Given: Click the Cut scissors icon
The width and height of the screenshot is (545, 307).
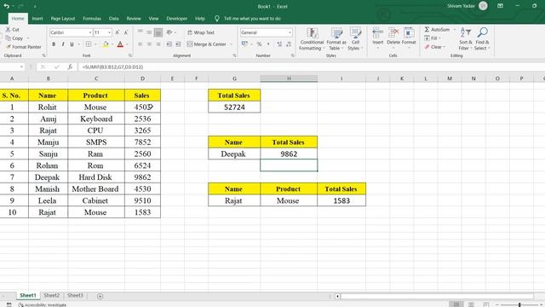Looking at the screenshot, I should (x=8, y=30).
